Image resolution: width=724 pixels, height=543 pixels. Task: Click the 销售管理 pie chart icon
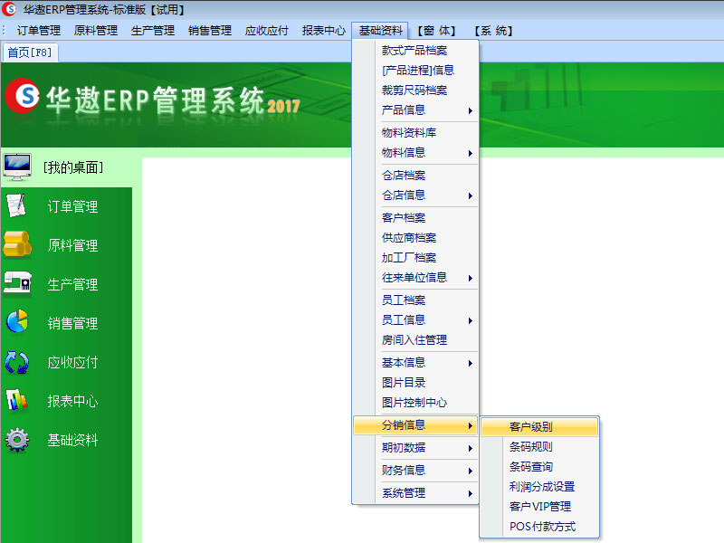17,321
